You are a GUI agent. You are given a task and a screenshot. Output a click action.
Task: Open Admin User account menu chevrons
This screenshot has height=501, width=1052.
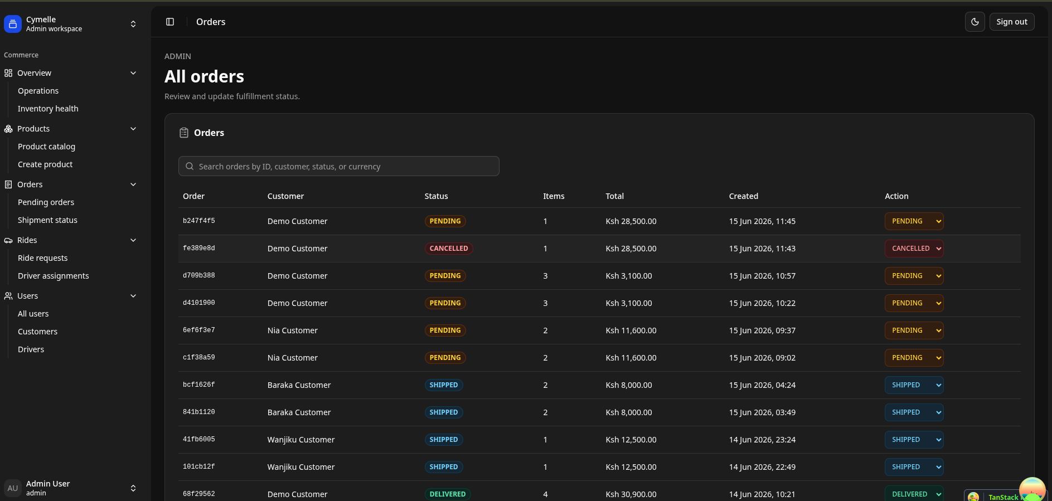click(133, 488)
